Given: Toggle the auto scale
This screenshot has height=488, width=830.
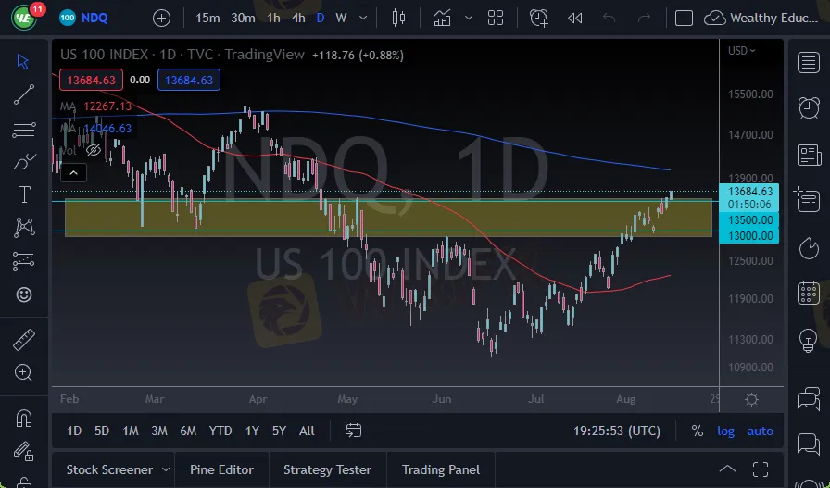Looking at the screenshot, I should 761,431.
